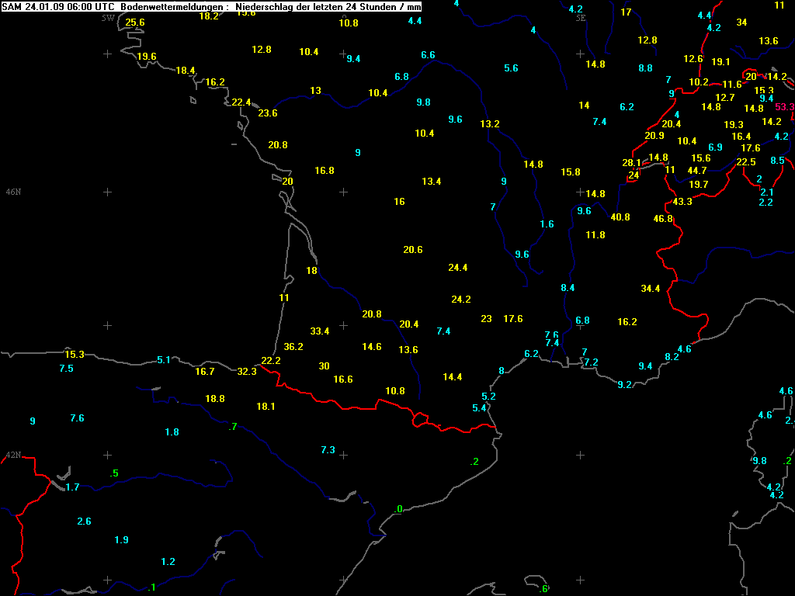
Task: Select the 40.8 station value
Action: [620, 217]
